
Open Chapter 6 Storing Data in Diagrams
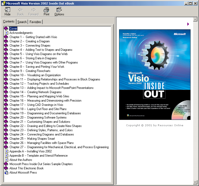33,58
